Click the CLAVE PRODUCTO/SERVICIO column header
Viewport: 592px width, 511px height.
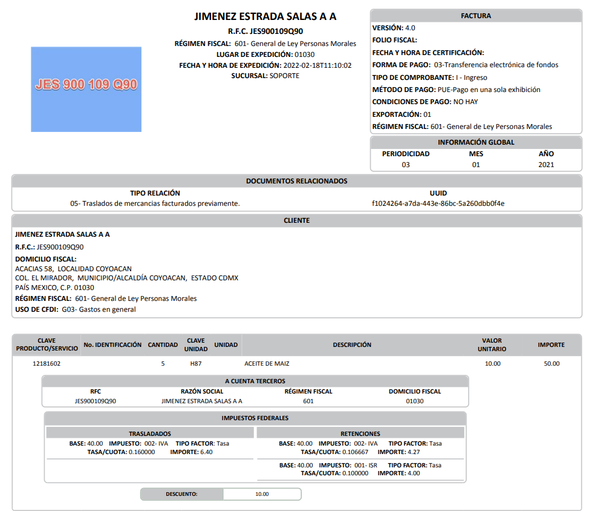47,345
